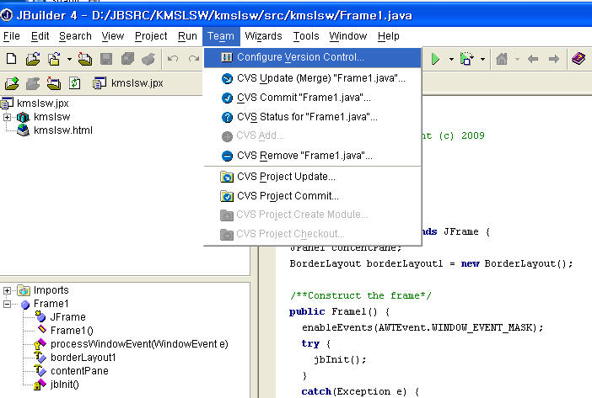
Task: Click the purple Help book icon
Action: coord(579,59)
